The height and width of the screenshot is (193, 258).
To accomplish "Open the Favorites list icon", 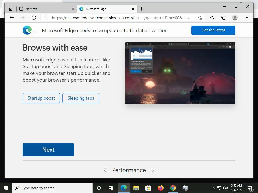I will (x=212, y=18).
